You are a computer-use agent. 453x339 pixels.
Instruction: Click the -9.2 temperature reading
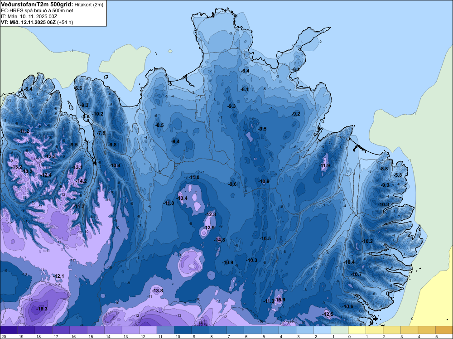coord(296,114)
